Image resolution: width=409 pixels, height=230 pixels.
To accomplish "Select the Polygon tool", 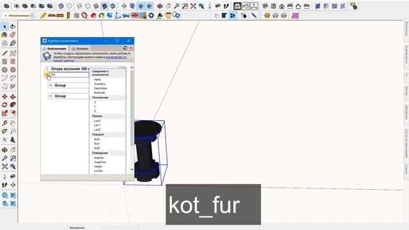I will click(x=13, y=70).
